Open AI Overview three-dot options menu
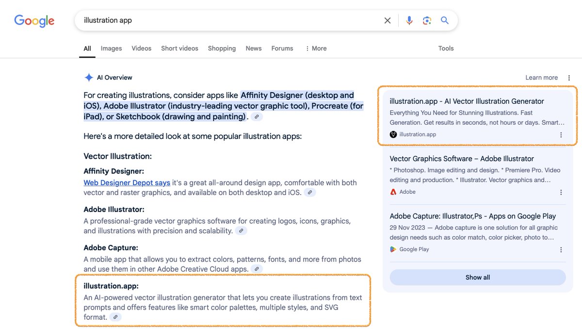 click(569, 78)
